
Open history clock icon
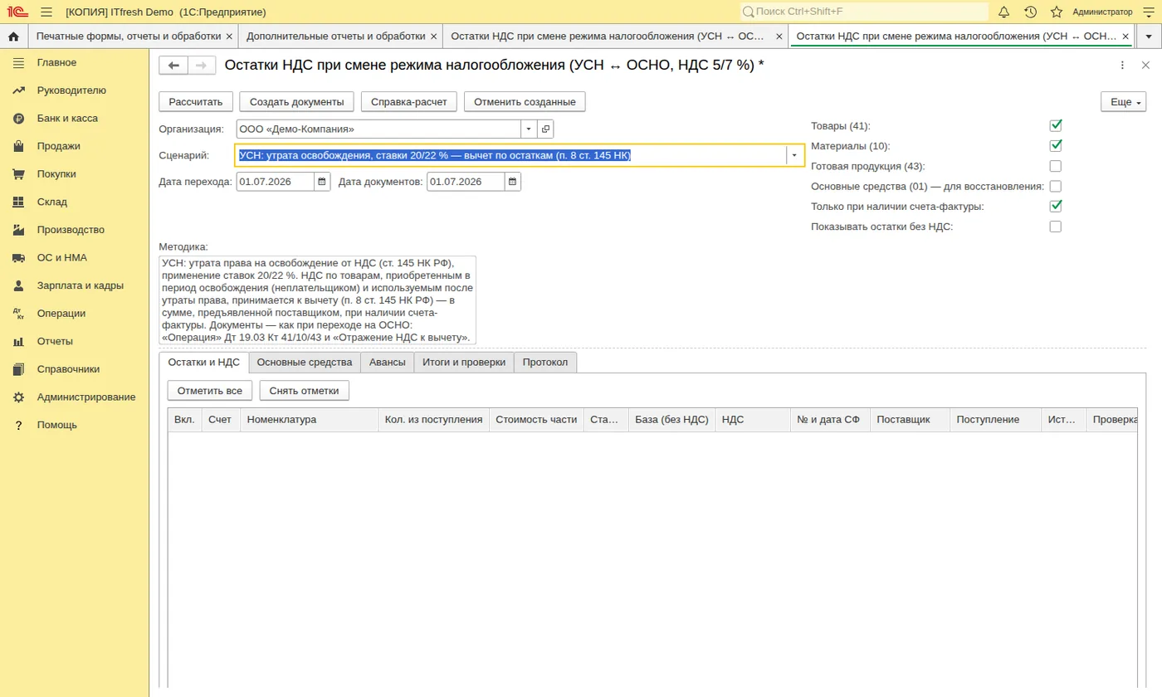1030,12
